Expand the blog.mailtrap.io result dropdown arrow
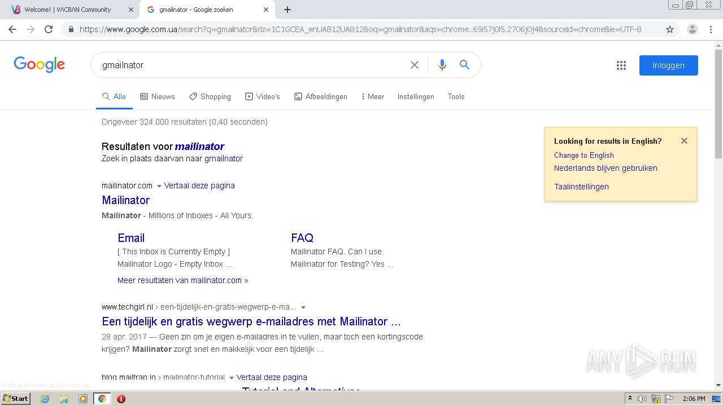 (x=231, y=378)
